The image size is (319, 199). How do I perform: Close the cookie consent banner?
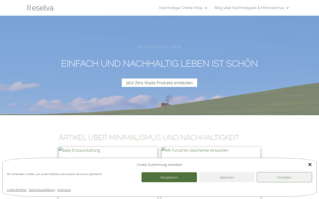tap(309, 165)
